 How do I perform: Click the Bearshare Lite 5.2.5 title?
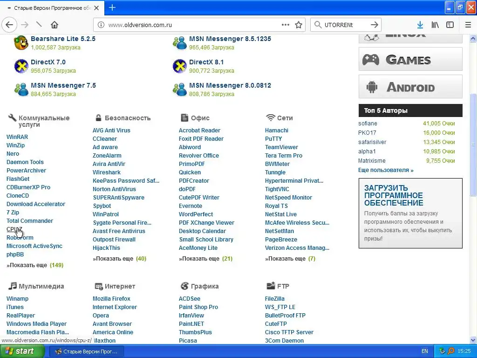coord(63,39)
